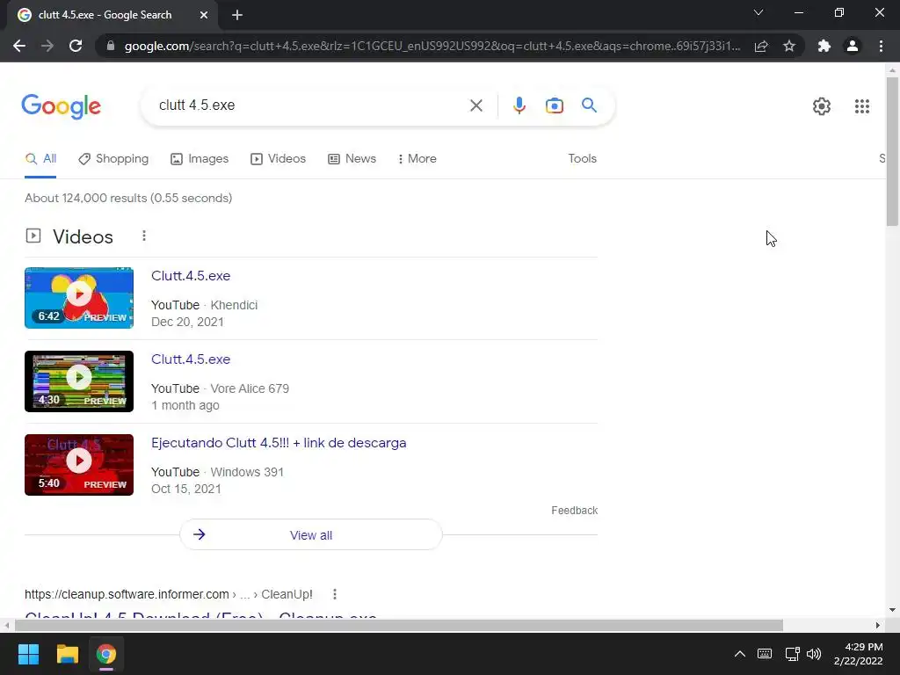This screenshot has height=675, width=900.
Task: Open Ejecutando Clutt 4.5 link de descarga
Action: [279, 443]
